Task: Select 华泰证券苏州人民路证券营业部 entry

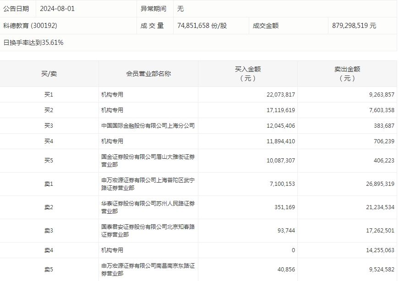Action: (x=148, y=207)
